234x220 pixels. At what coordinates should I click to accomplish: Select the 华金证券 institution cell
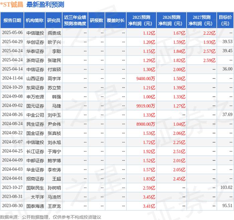point(35,170)
